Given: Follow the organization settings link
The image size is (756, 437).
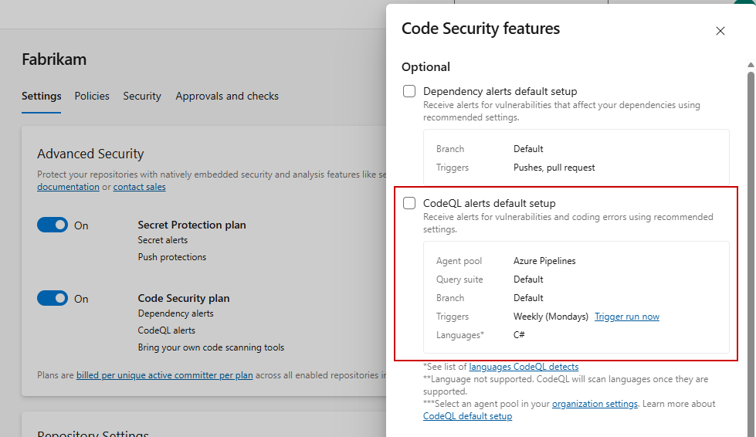Looking at the screenshot, I should tap(595, 404).
